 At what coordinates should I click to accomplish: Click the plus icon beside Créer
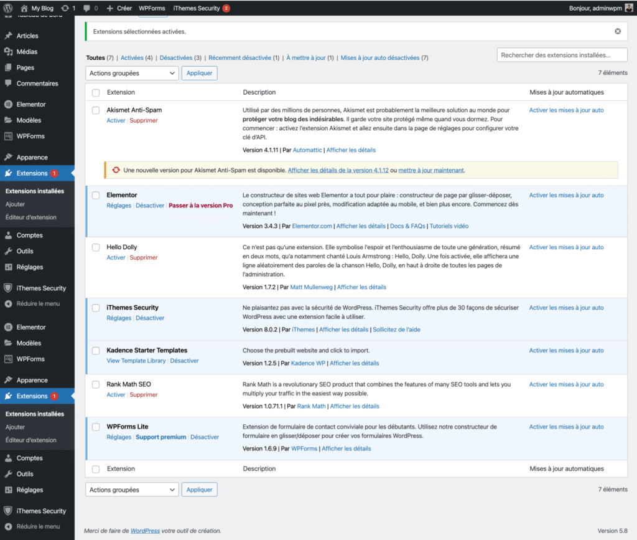[109, 8]
